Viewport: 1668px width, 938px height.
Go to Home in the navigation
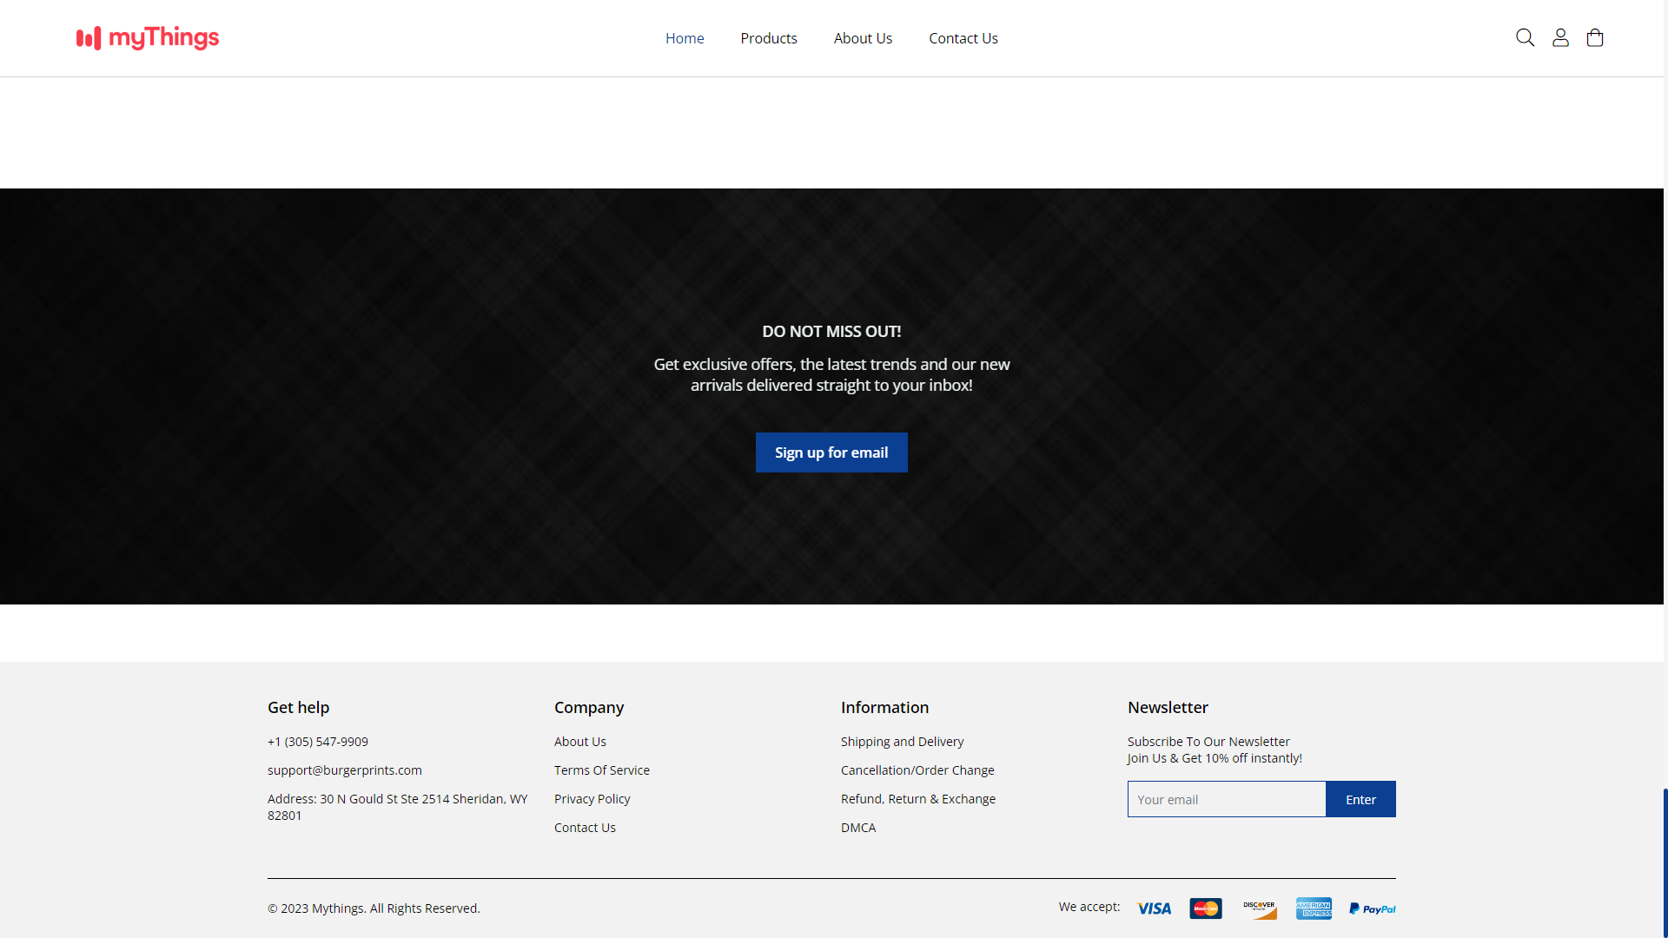685,38
